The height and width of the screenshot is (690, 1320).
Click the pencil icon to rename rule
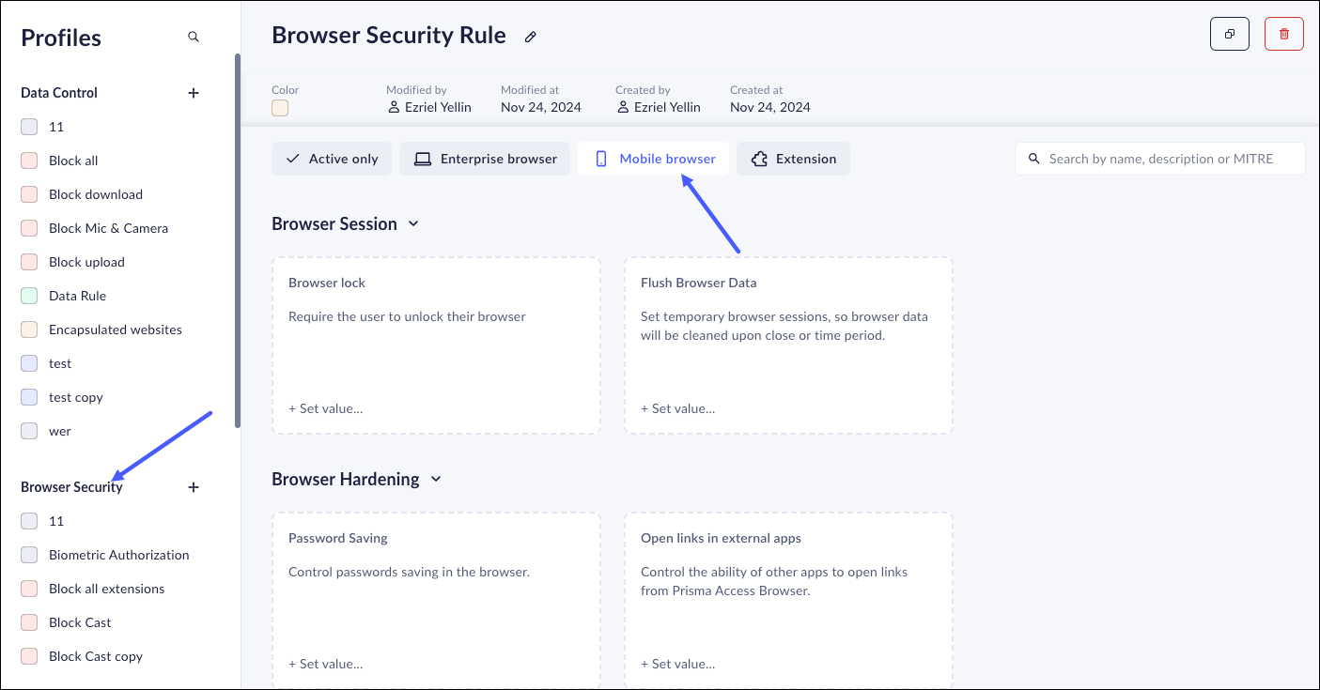pos(531,38)
